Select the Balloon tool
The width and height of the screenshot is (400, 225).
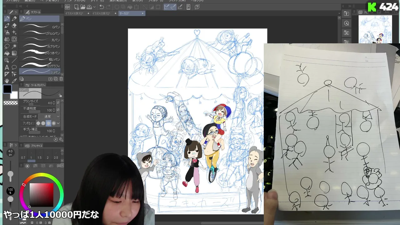tap(14, 67)
